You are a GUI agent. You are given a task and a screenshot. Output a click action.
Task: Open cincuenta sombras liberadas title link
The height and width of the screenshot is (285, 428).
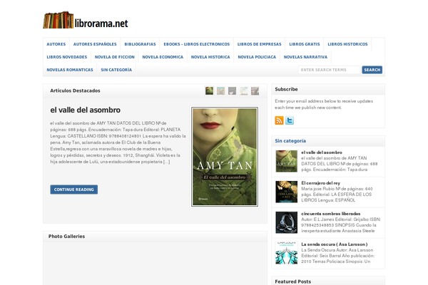(x=330, y=214)
